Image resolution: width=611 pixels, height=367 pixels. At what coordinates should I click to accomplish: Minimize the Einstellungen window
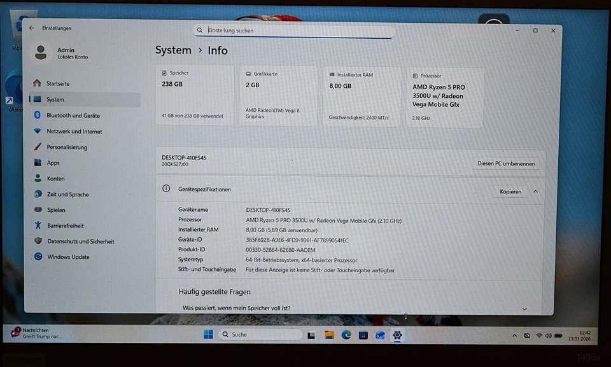pyautogui.click(x=517, y=31)
